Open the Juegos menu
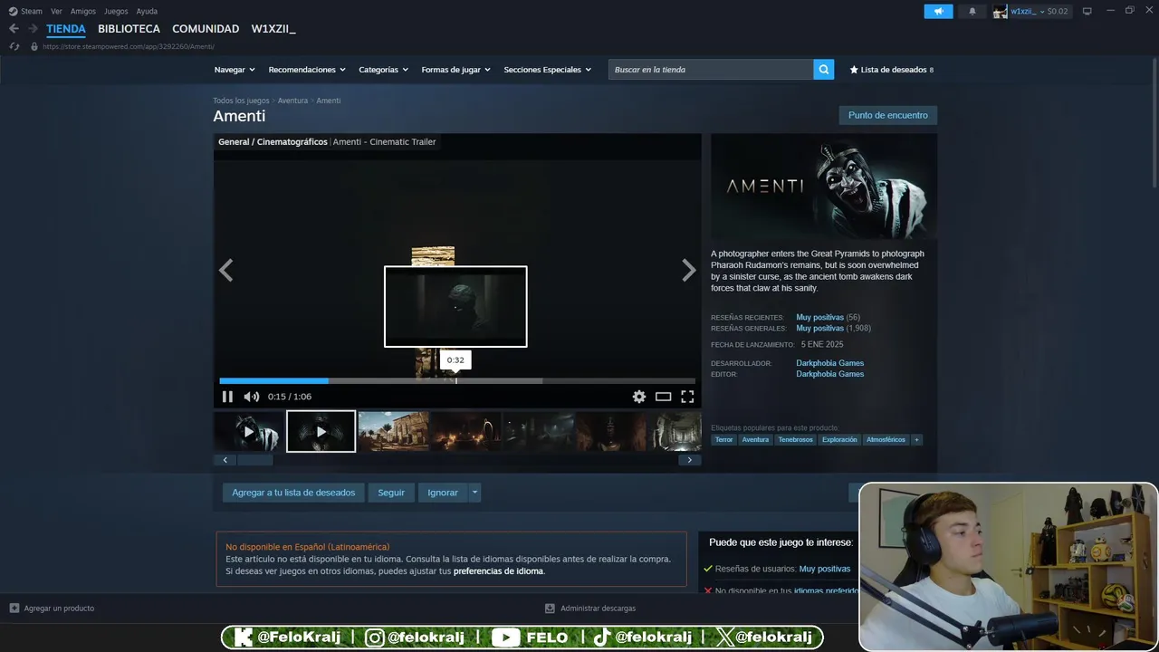The height and width of the screenshot is (652, 1159). [x=116, y=11]
